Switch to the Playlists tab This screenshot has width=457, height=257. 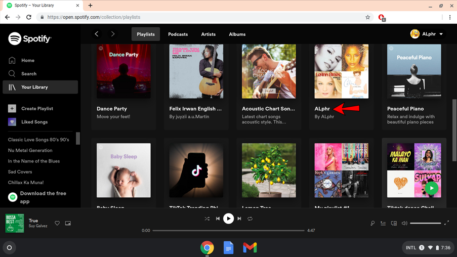click(146, 34)
